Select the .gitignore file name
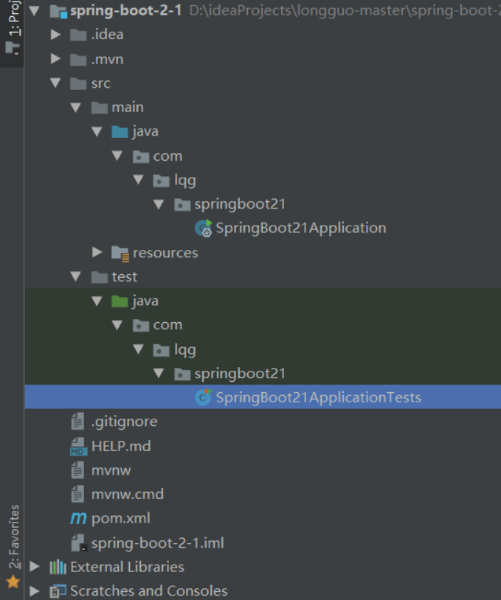Image resolution: width=501 pixels, height=600 pixels. [x=125, y=422]
